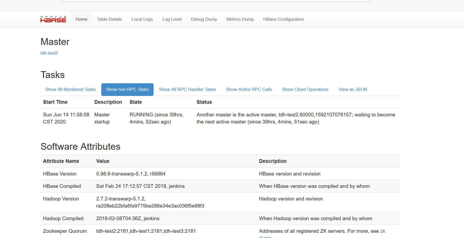Screen dimensions: 464x238
Task: Click the Start Time column header
Action: (55, 102)
